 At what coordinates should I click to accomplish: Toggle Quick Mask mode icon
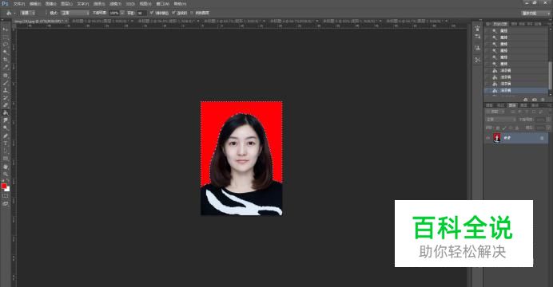coord(6,196)
